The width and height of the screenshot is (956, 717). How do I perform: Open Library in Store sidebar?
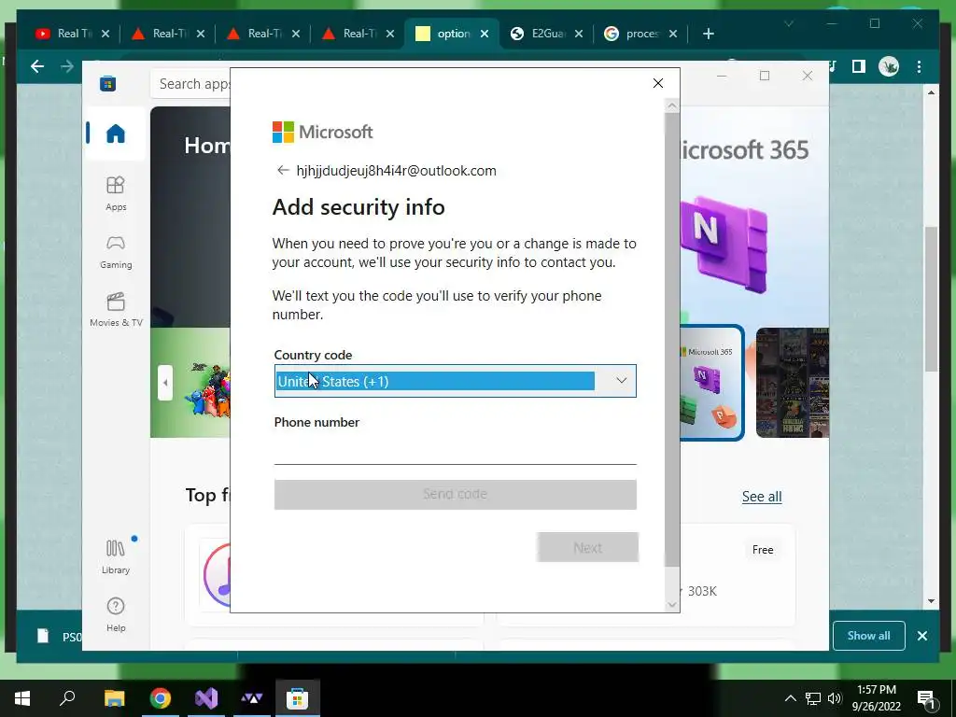tap(115, 556)
